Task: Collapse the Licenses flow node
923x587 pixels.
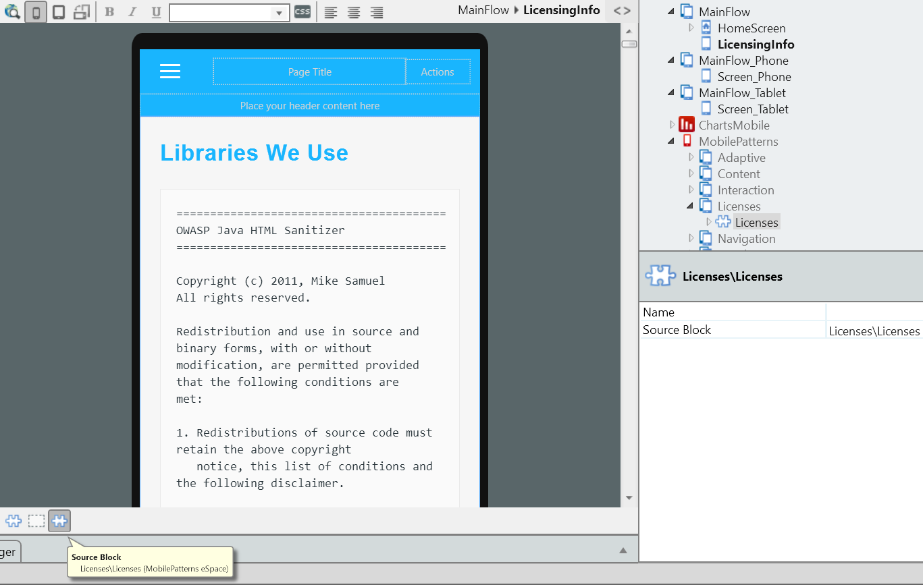Action: pos(690,206)
